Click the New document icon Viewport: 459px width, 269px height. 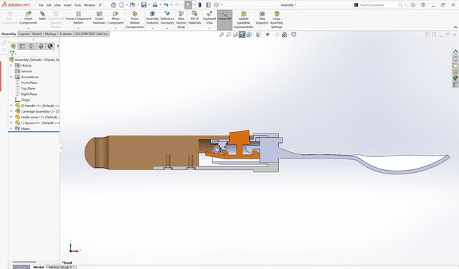(121, 5)
